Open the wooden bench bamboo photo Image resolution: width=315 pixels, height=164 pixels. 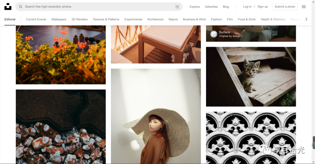tap(156, 45)
